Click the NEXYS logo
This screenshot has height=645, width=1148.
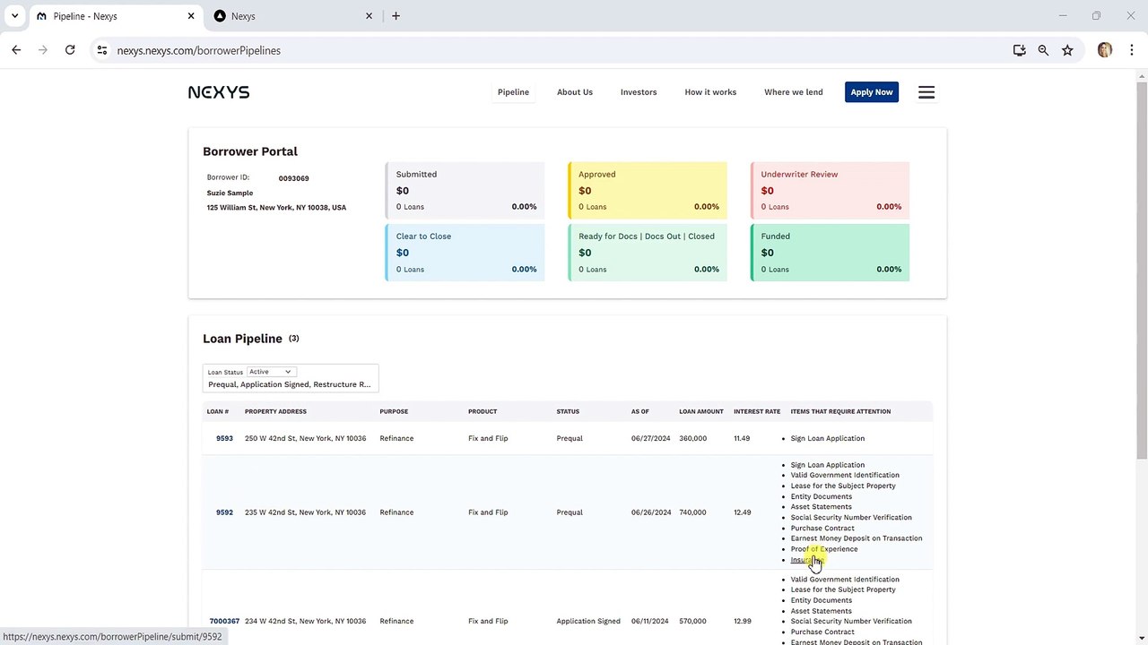219,92
